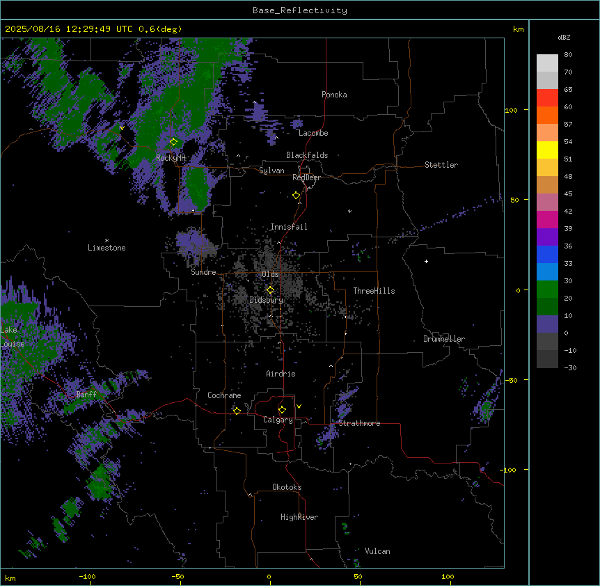Viewport: 600px width, 586px height.
Task: Click the Base_Reflectivity title text
Action: pyautogui.click(x=300, y=10)
